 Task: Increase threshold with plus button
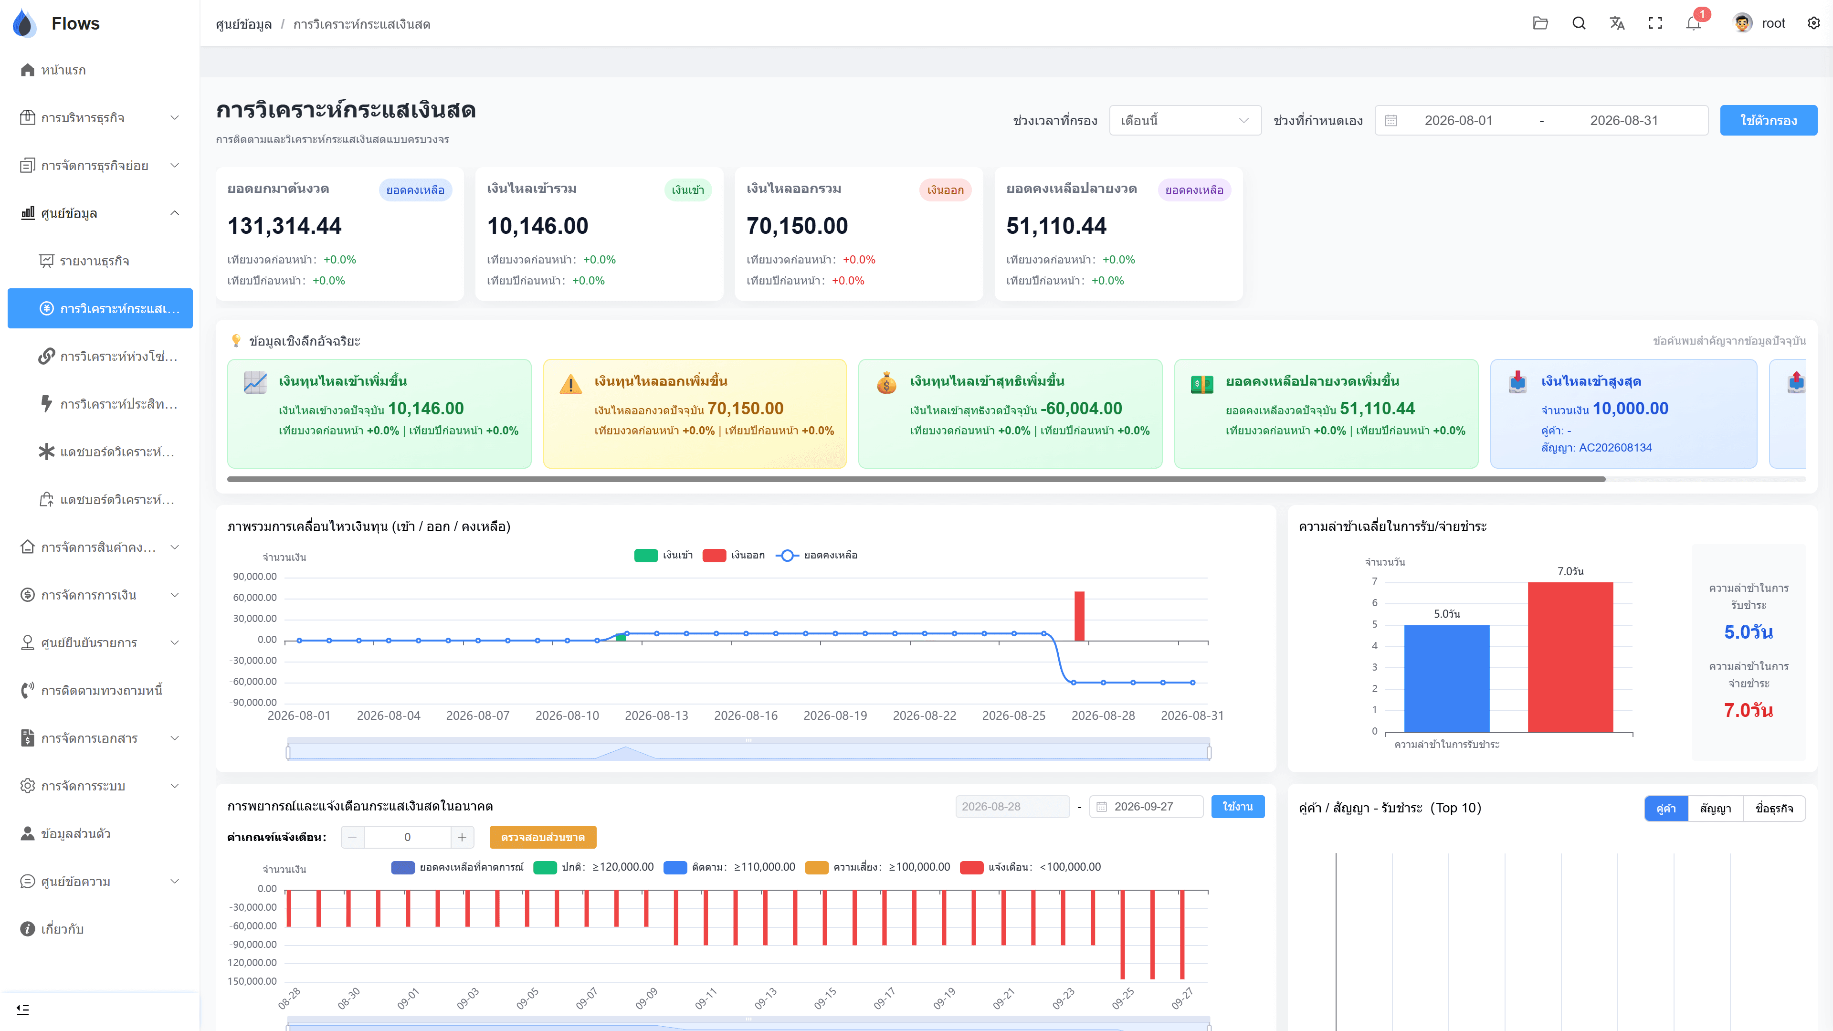[x=462, y=837]
